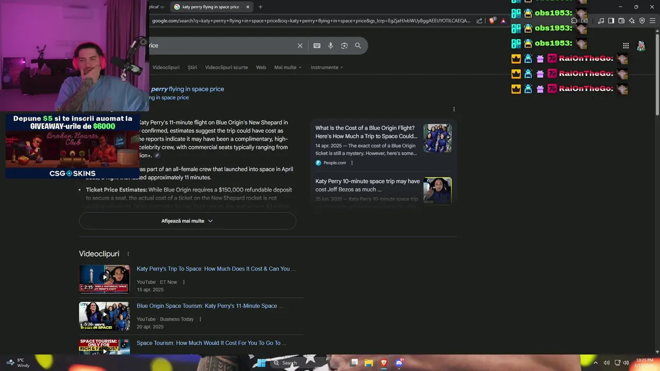
Task: Open Task View from the taskbar
Action: [x=354, y=363]
